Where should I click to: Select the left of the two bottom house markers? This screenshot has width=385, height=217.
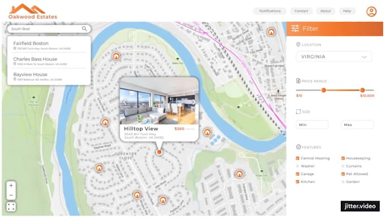[137, 195]
